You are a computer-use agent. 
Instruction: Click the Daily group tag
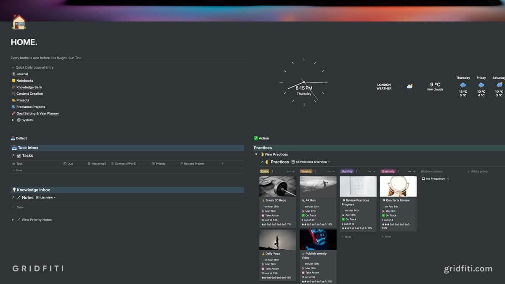tap(265, 172)
